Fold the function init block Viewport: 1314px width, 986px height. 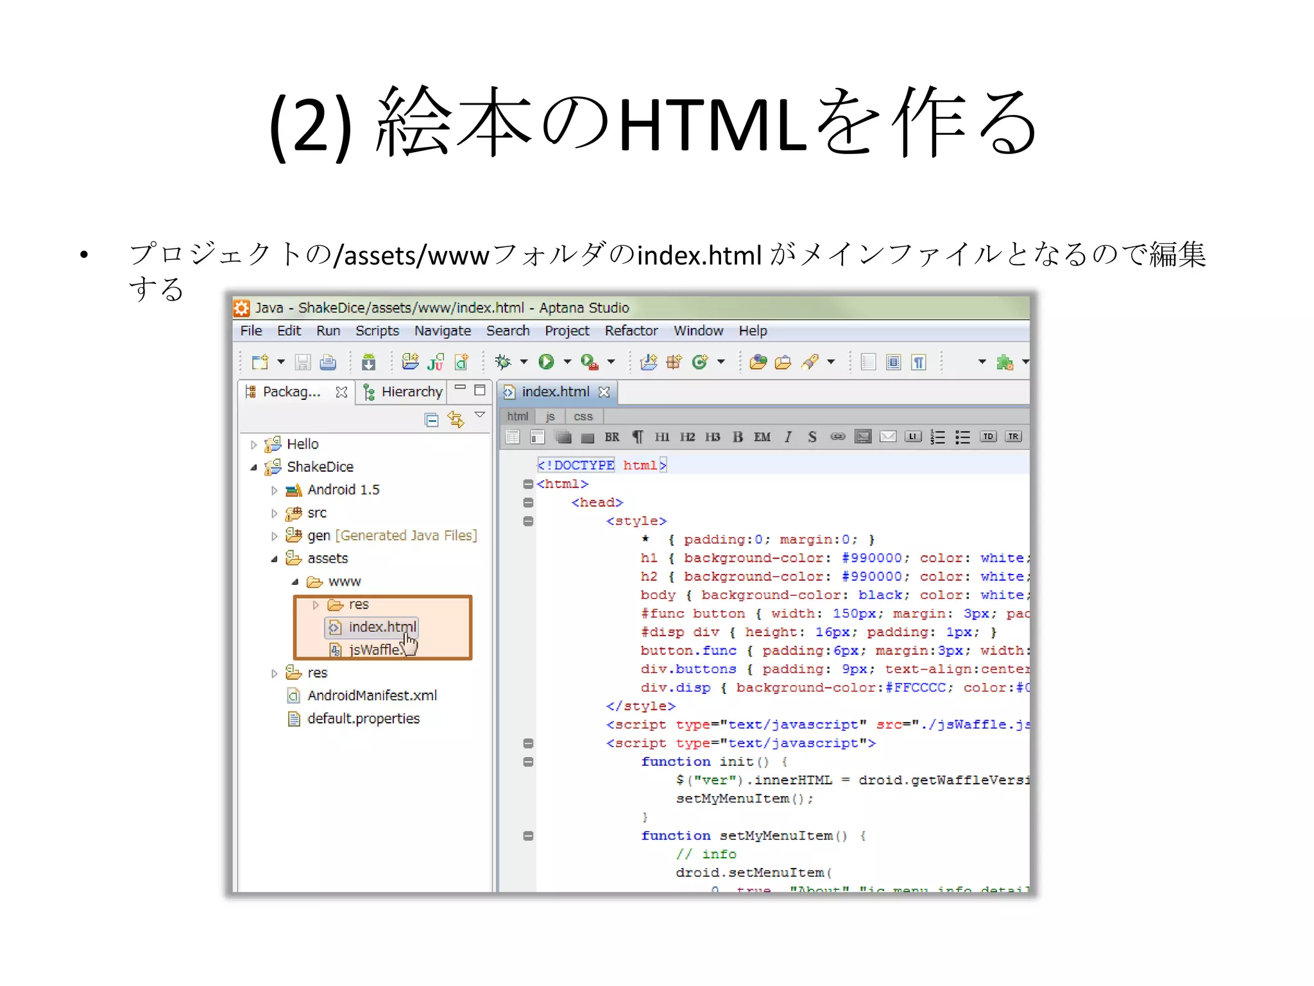(x=528, y=762)
